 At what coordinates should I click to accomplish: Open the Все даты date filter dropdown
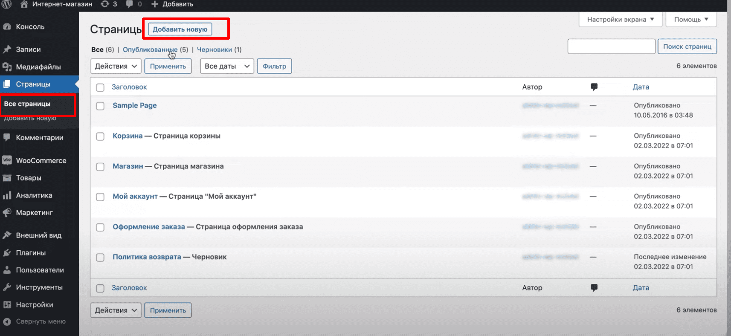point(227,66)
